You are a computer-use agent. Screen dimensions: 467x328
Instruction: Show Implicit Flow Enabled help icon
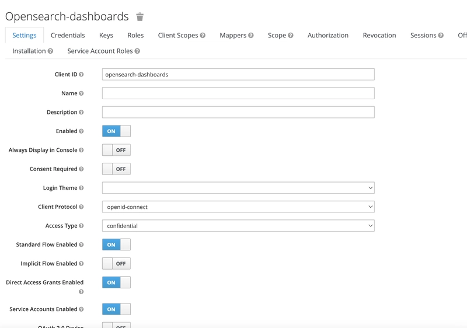pyautogui.click(x=81, y=264)
